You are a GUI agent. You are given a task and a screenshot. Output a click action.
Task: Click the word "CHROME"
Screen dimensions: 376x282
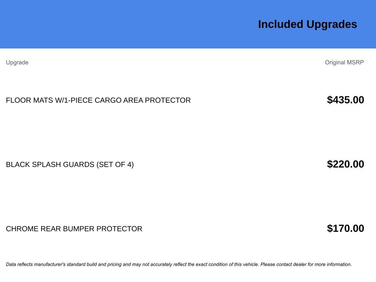point(22,229)
